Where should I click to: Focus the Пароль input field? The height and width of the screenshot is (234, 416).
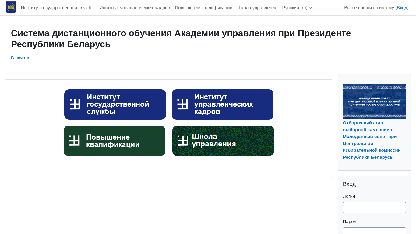coord(374,231)
